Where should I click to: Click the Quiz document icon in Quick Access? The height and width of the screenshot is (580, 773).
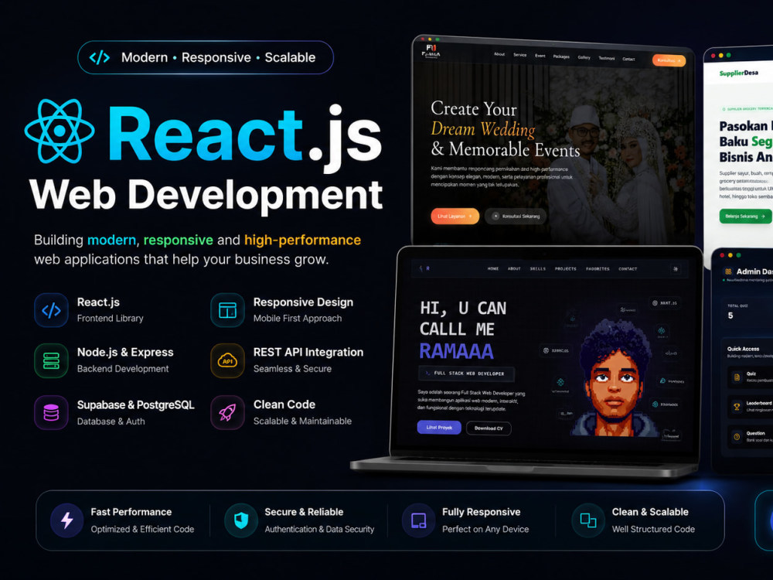coord(737,377)
